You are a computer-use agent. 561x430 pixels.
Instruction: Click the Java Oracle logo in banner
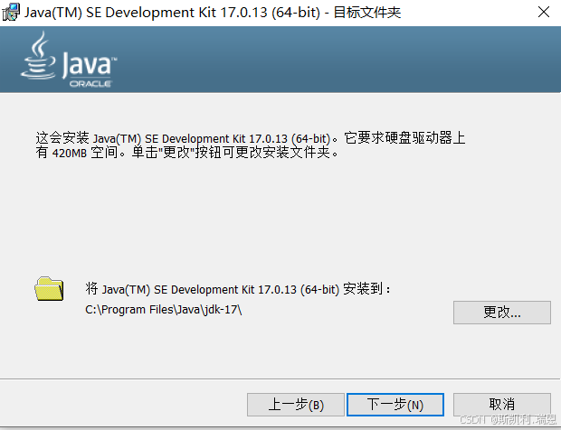tap(69, 60)
